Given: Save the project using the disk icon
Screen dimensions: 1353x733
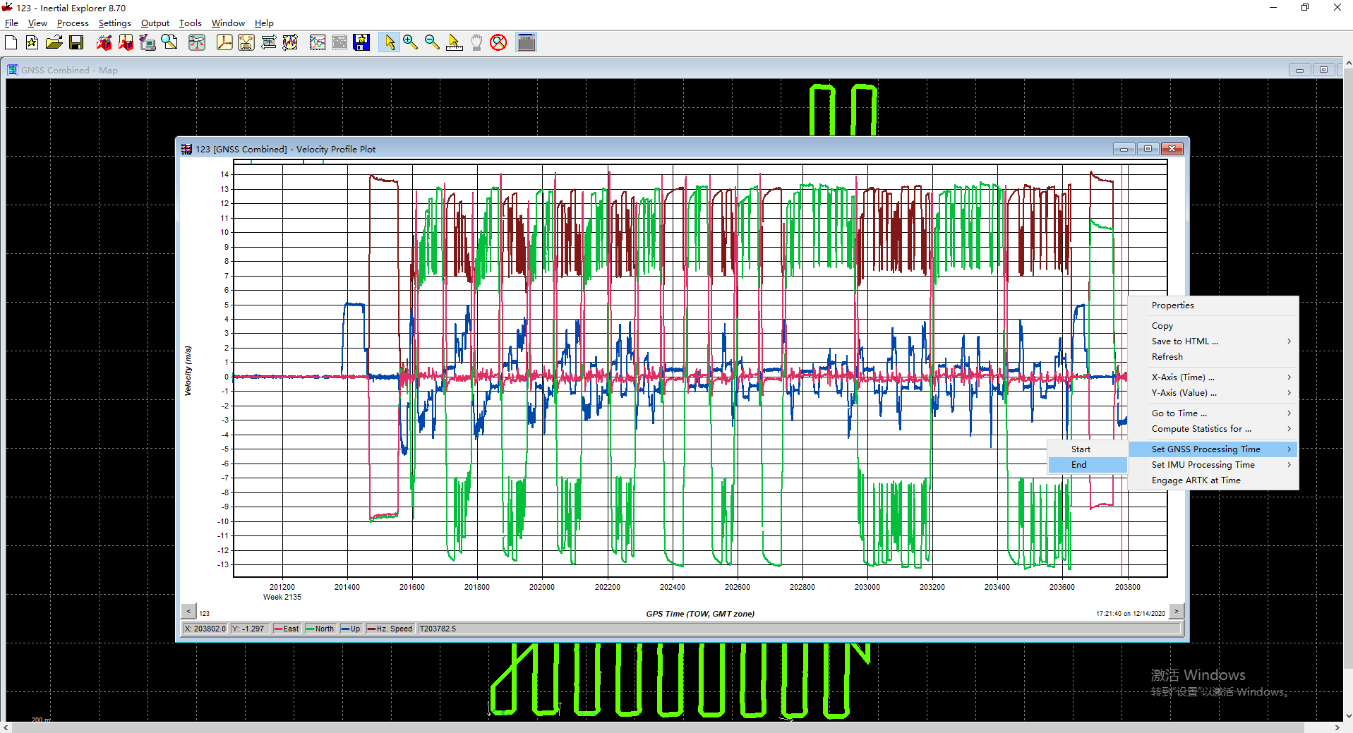Looking at the screenshot, I should (x=77, y=42).
